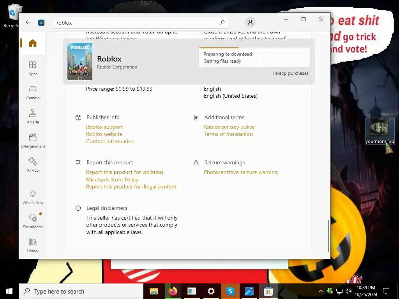This screenshot has width=399, height=299.
Task: Click the volume speaker tray icon
Action: [x=348, y=291]
